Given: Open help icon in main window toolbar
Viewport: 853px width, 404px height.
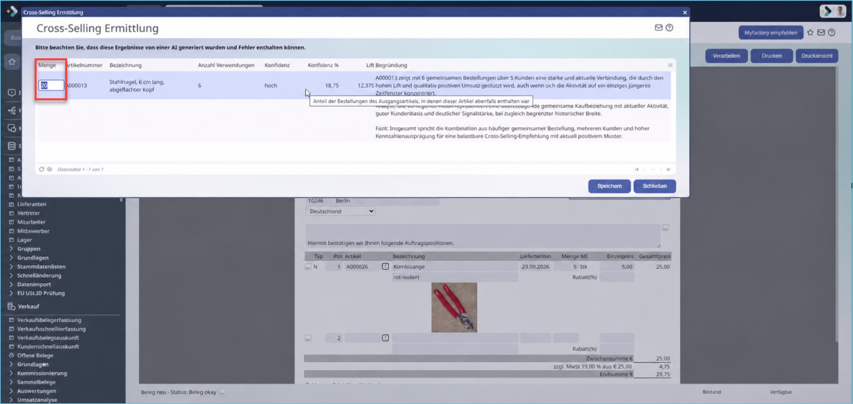Looking at the screenshot, I should 832,33.
